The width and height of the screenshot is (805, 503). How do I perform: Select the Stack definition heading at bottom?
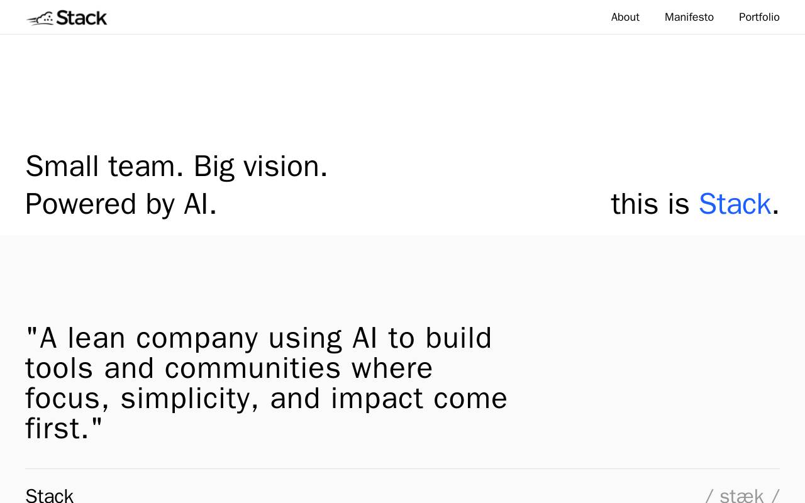(50, 495)
